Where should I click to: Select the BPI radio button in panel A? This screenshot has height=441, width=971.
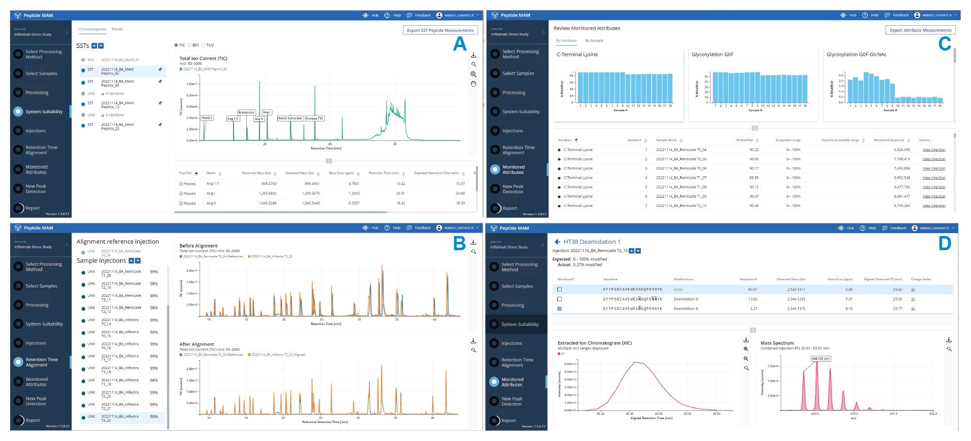(x=189, y=45)
